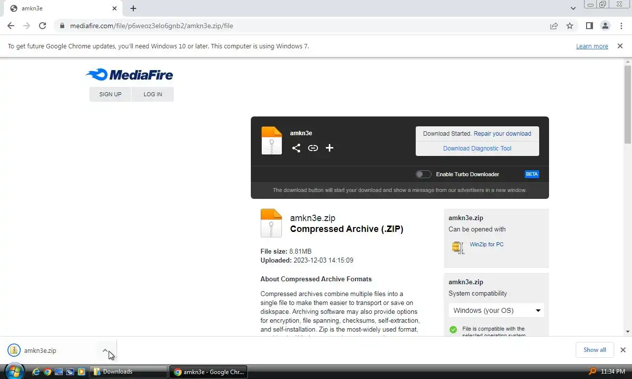Viewport: 632px width, 379px height.
Task: Click the amkn3e.zip download file icon
Action: pyautogui.click(x=14, y=350)
